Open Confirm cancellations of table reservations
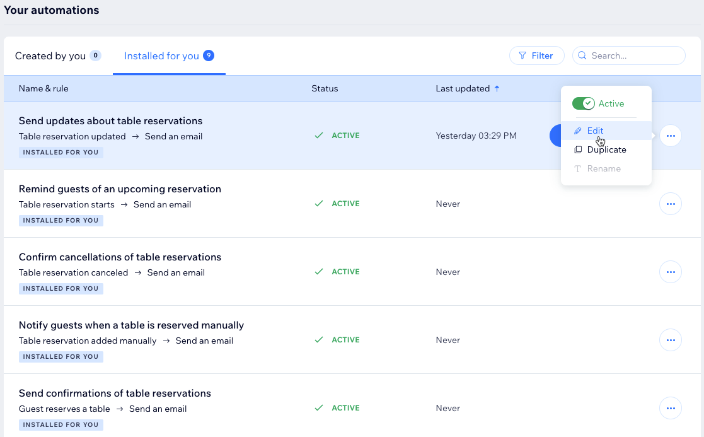 point(120,257)
